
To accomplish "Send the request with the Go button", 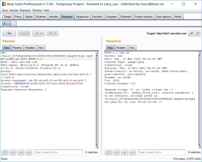I will (x=9, y=33).
